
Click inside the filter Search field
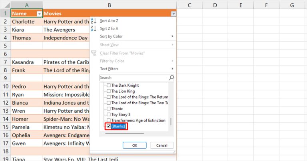coord(134,78)
